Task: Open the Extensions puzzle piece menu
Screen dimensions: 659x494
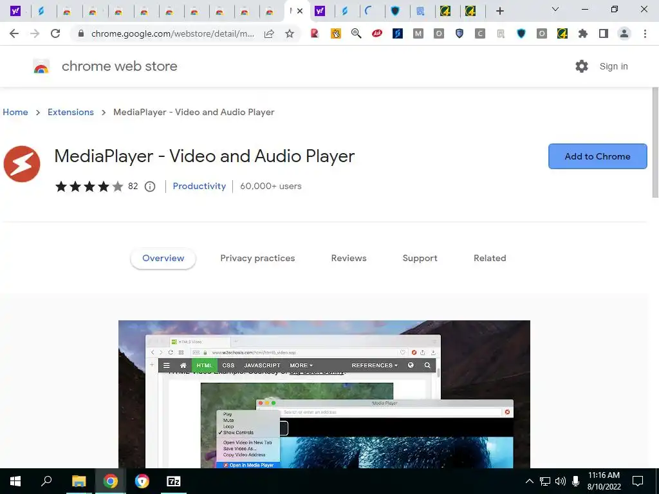Action: 583,33
